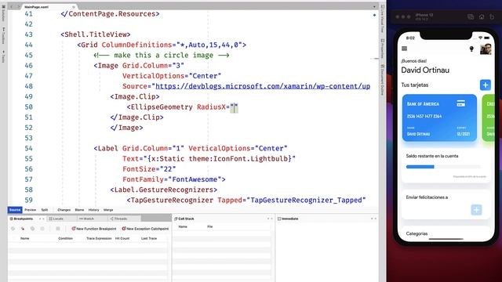Select the Call Stack pad header
The image size is (502, 282).
184,219
